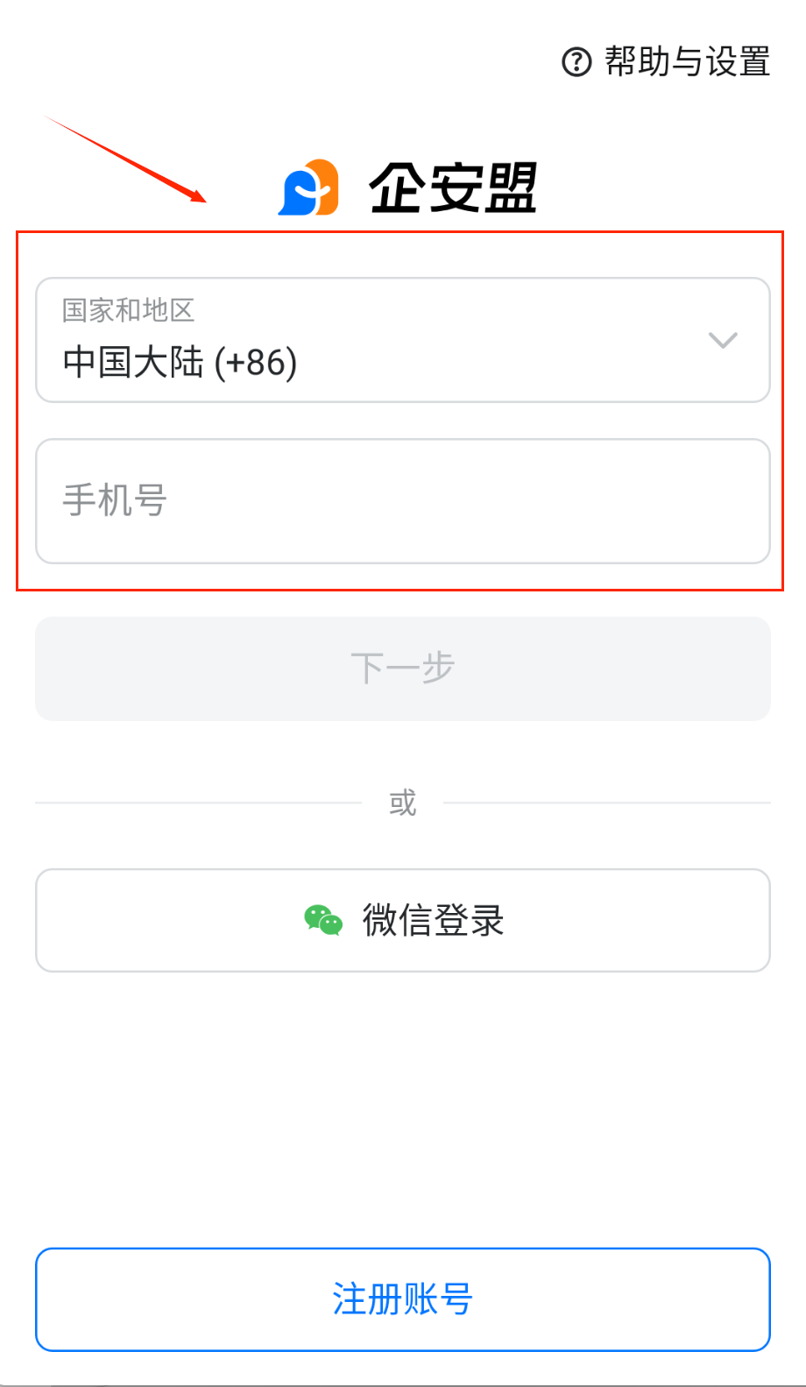Click the red highlight rectangle's top border
Image resolution: width=806 pixels, height=1387 pixels.
(399, 232)
